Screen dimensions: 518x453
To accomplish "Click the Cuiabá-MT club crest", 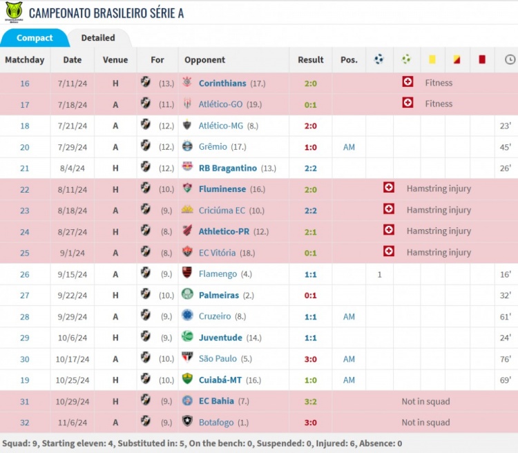I will (x=187, y=379).
